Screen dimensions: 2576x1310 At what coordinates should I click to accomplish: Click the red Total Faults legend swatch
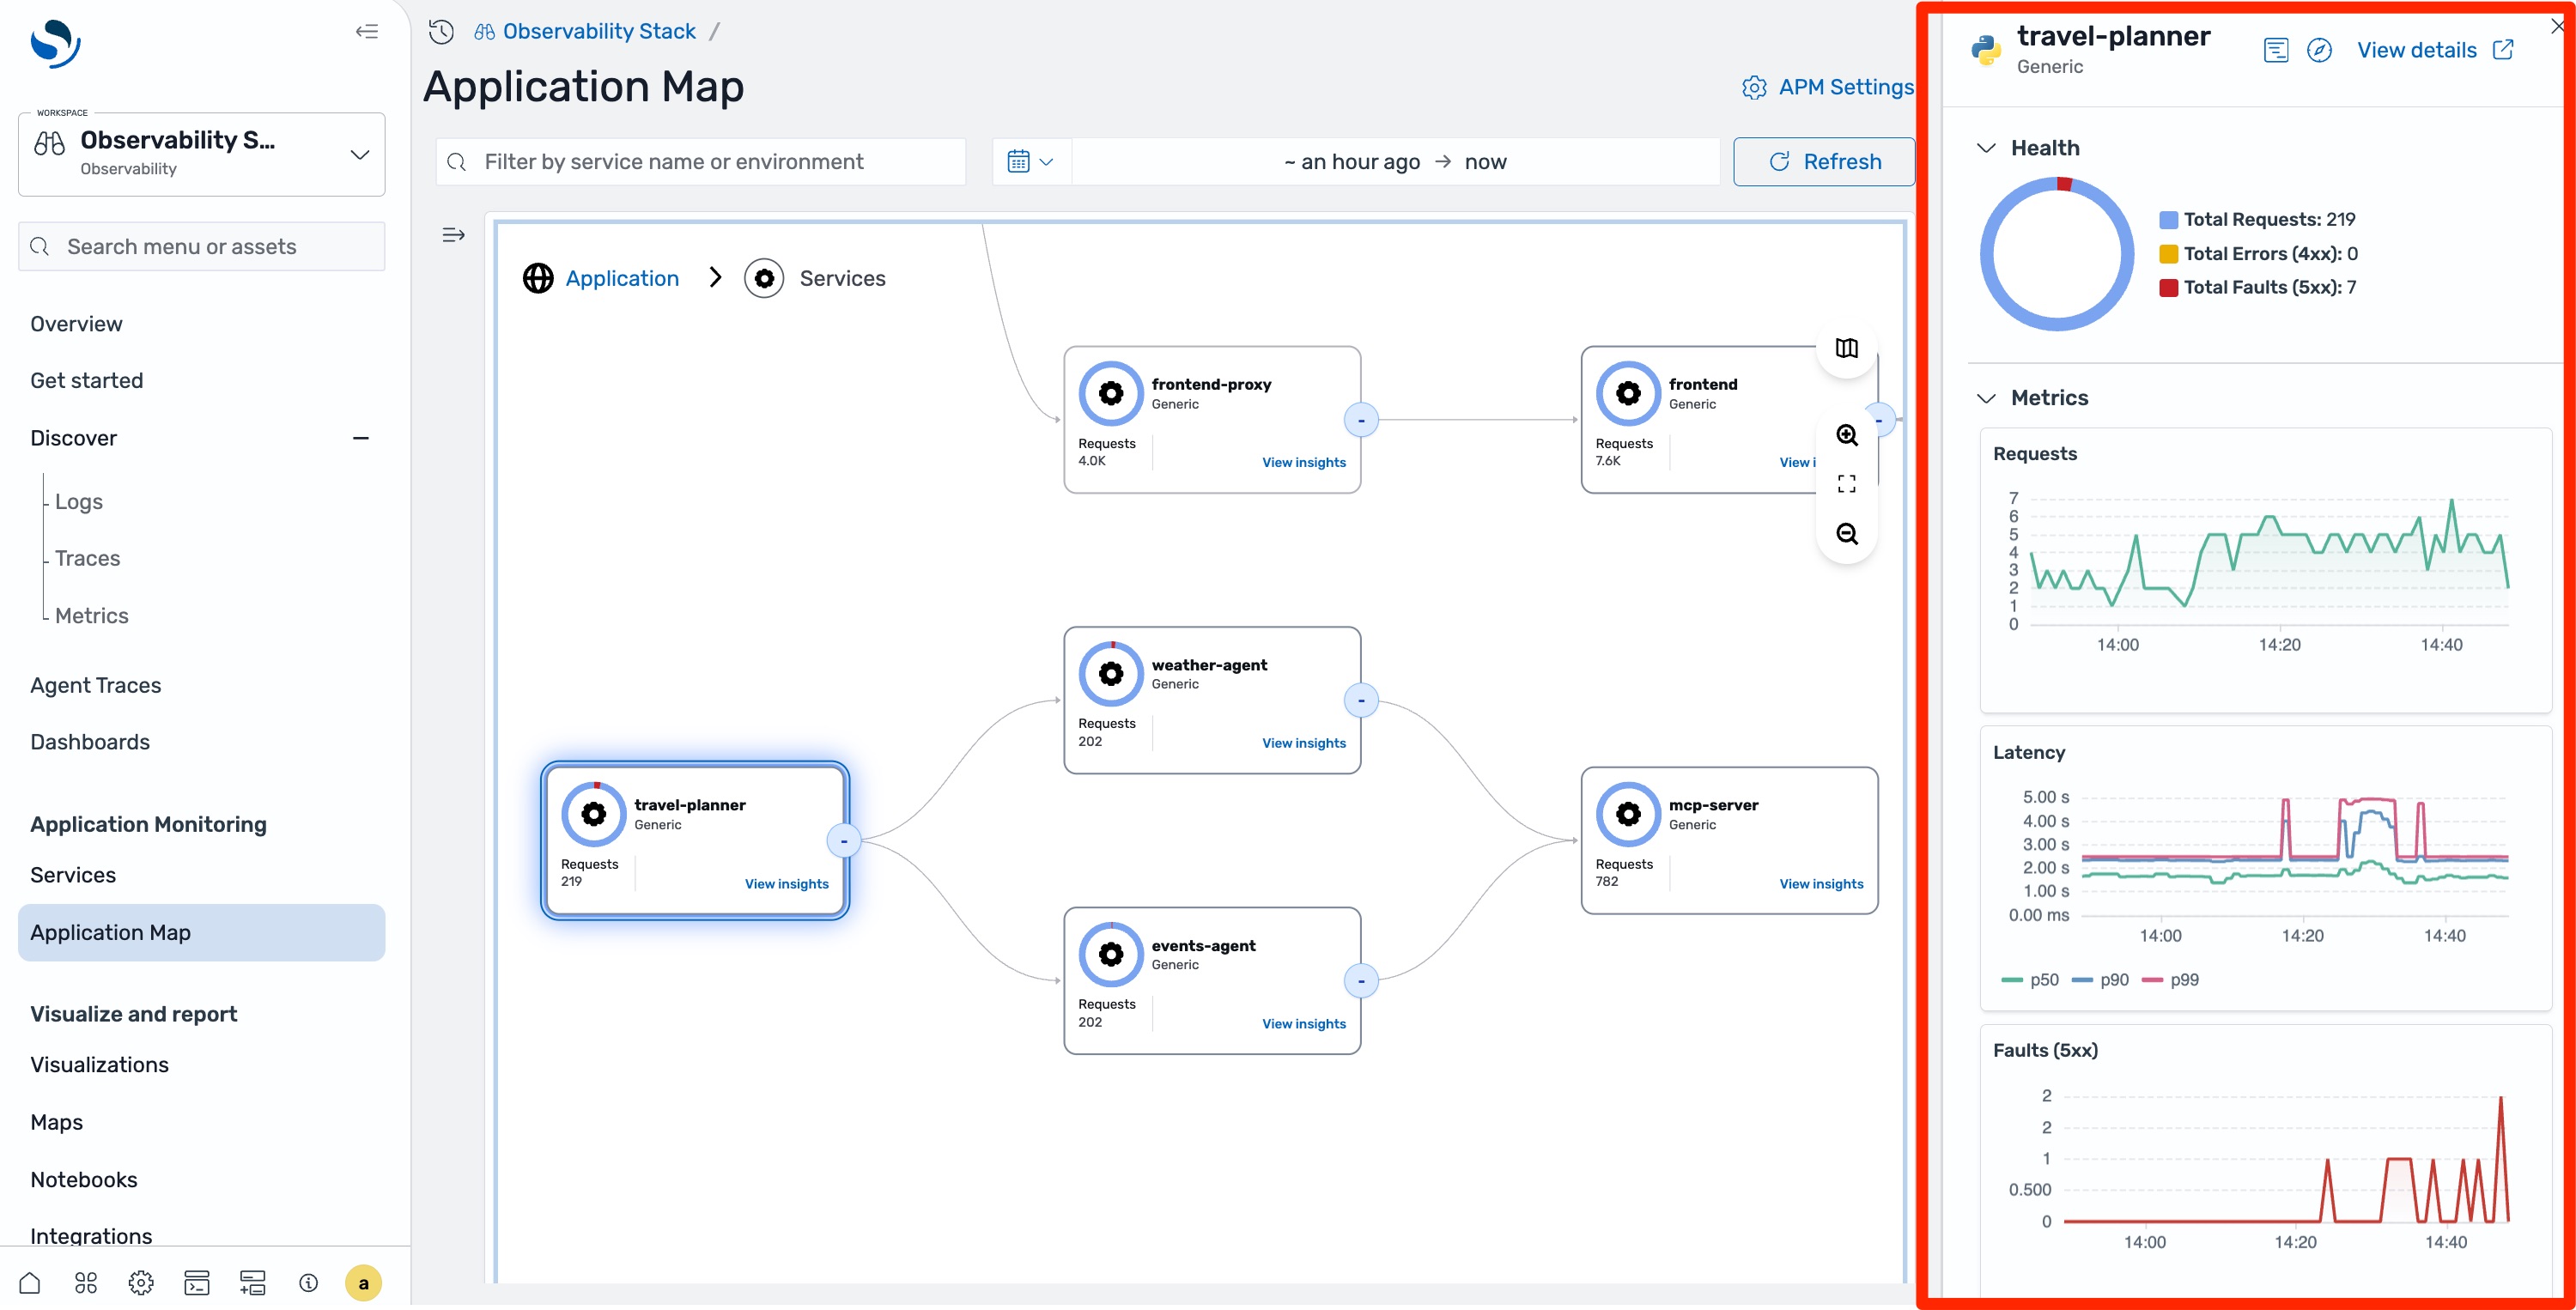click(2167, 287)
